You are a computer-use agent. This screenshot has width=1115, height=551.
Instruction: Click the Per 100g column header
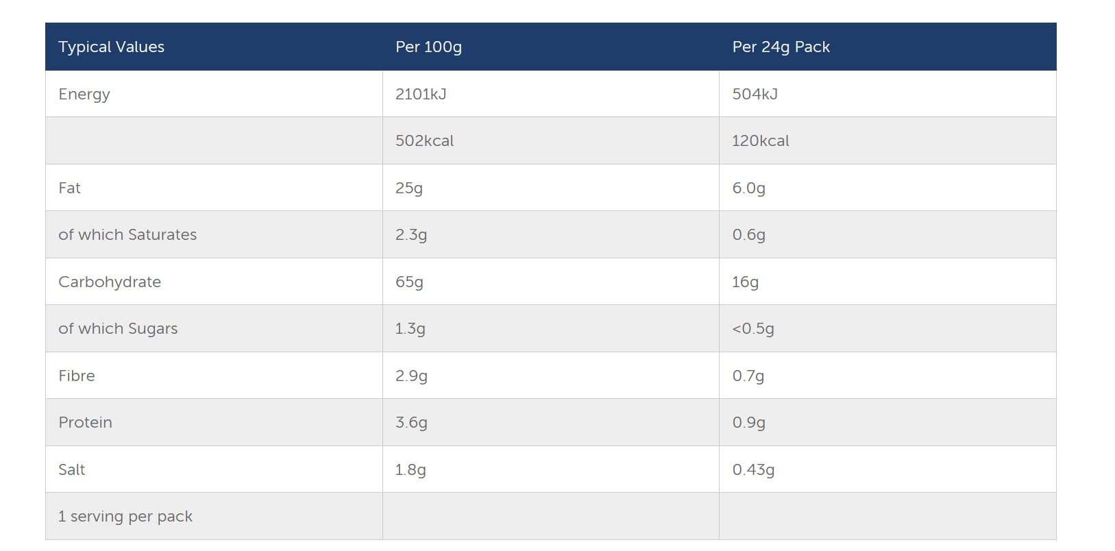(428, 47)
